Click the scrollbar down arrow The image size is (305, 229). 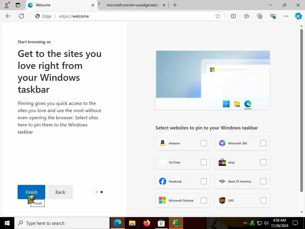(301, 212)
